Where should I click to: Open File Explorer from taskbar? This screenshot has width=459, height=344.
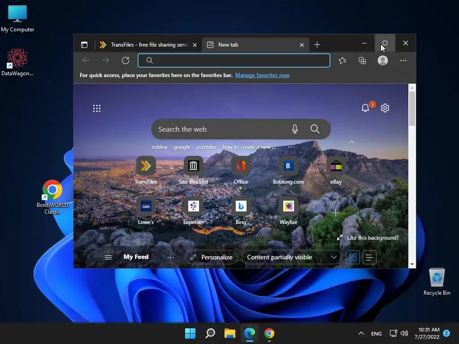(x=230, y=333)
